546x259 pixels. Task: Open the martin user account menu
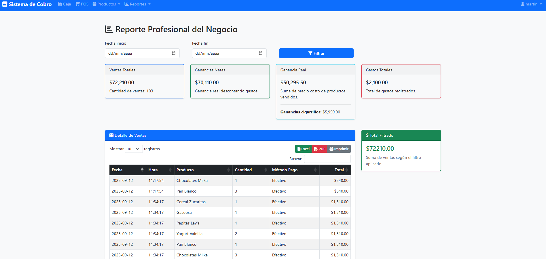[531, 4]
